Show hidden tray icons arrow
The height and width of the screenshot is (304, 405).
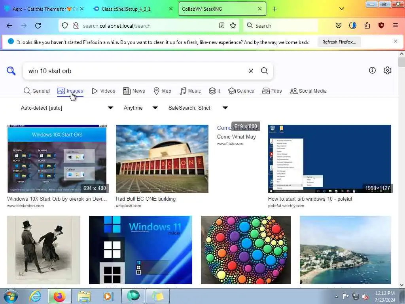[336, 296]
